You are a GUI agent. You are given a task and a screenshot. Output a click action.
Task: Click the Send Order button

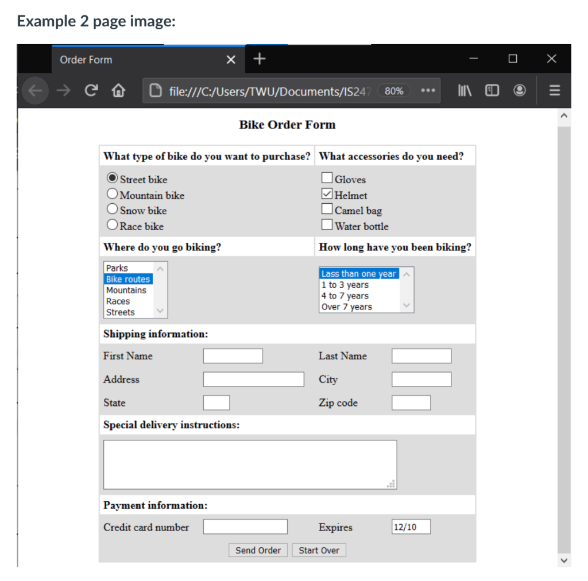258,550
